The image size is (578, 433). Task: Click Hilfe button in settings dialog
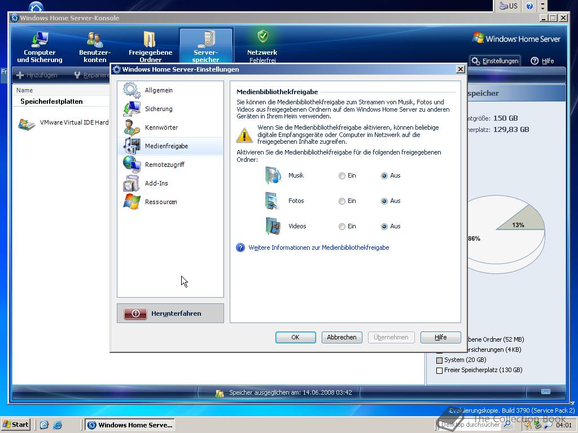440,337
